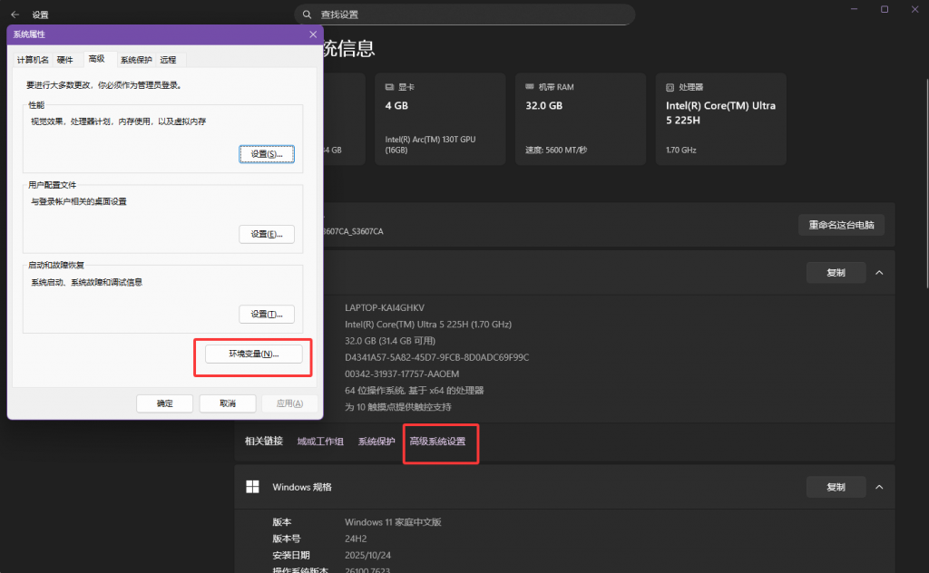Click the processor (处理器) icon
Screen dimensions: 929x573
[670, 87]
